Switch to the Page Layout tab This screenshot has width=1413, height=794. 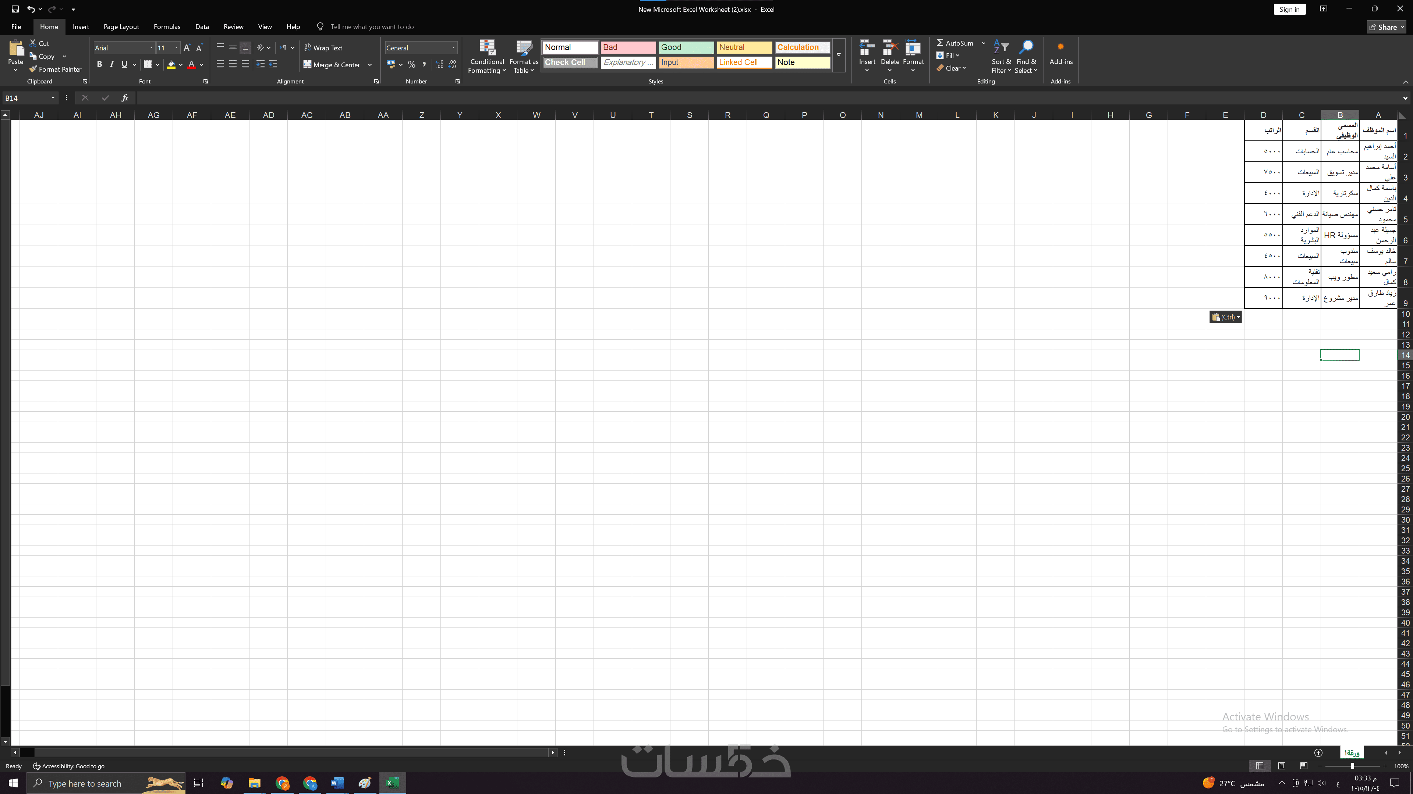121,26
